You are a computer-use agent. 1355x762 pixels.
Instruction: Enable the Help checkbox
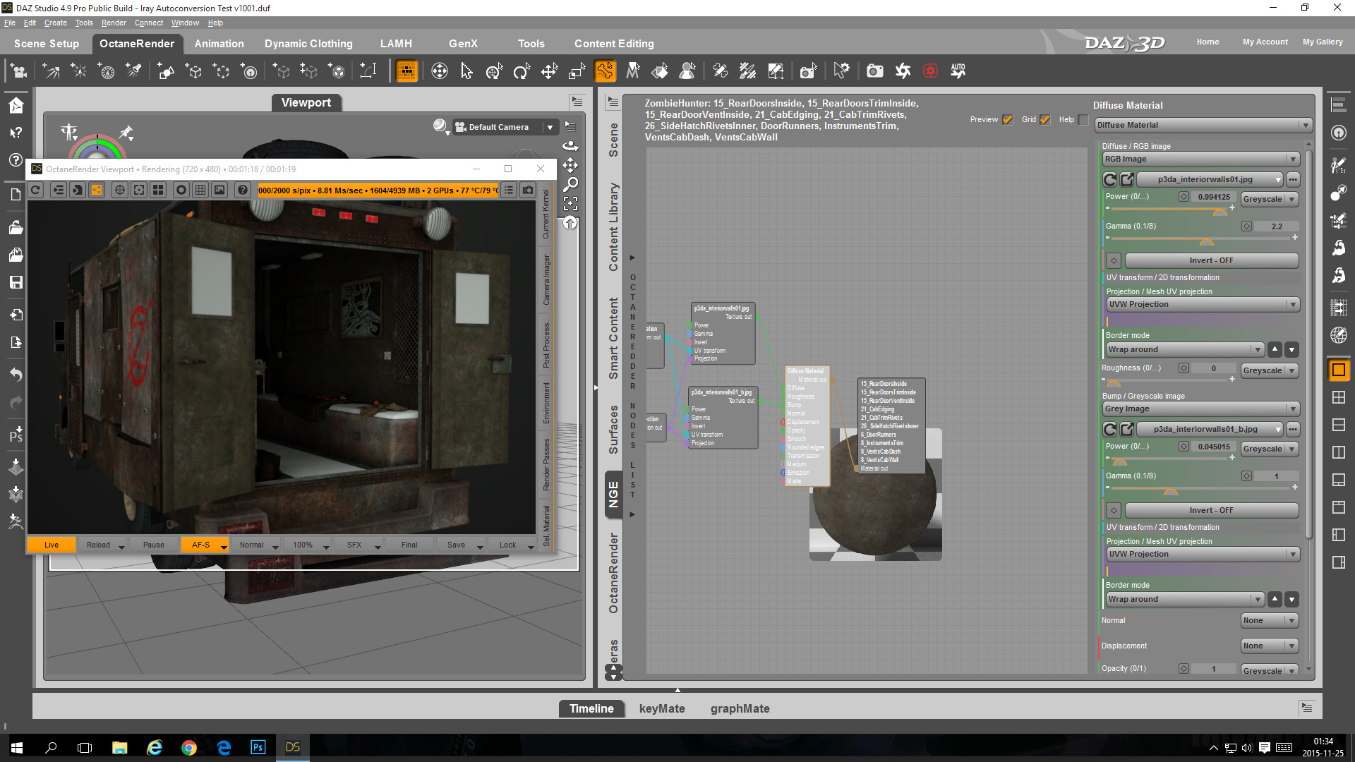tap(1083, 120)
